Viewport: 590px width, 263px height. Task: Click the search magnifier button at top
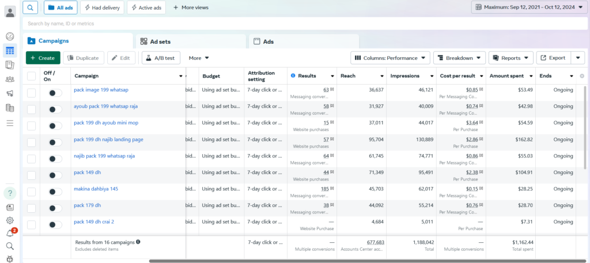[x=30, y=7]
